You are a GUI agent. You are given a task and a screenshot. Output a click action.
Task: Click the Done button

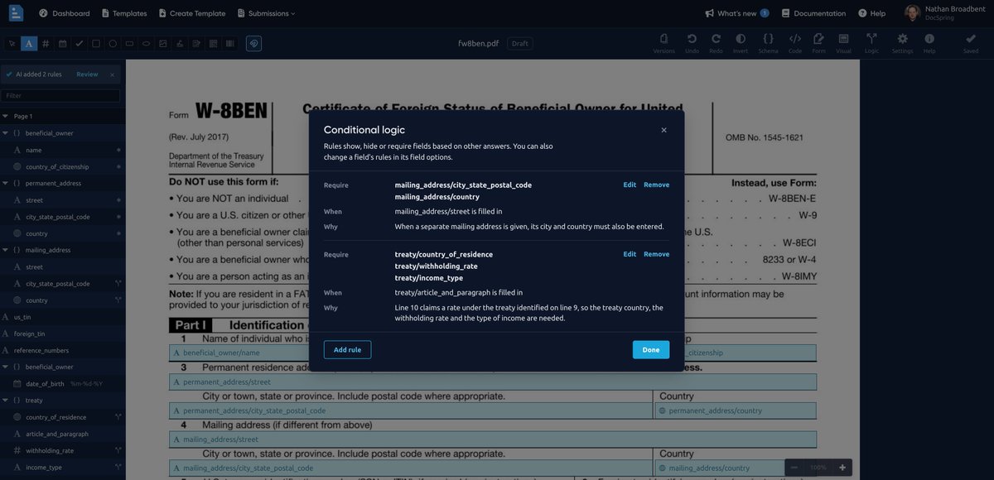(651, 350)
